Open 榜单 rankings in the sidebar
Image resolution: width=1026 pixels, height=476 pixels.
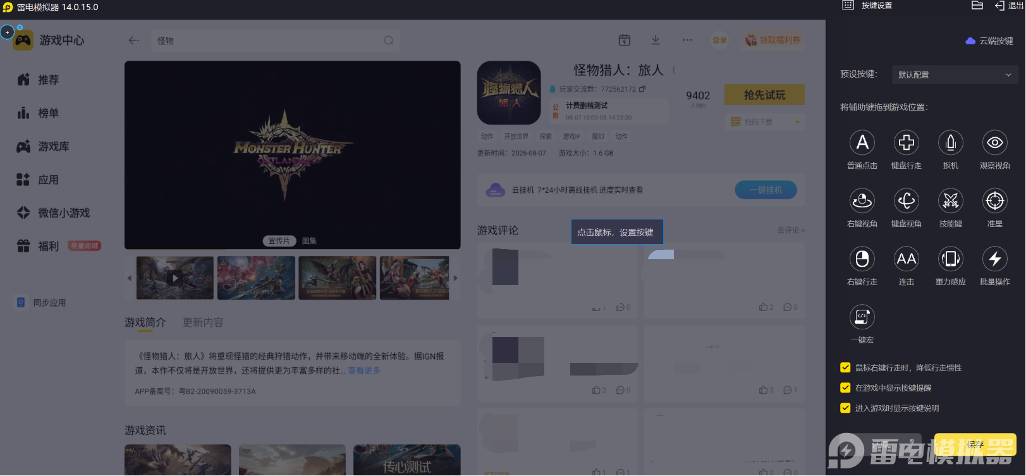coord(38,114)
